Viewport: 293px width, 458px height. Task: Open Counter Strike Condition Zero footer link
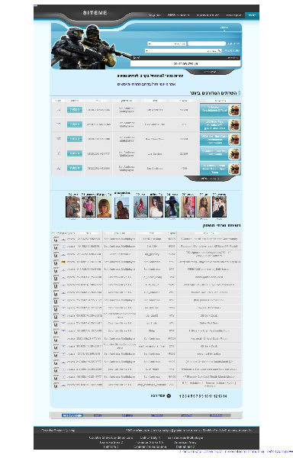click(x=111, y=438)
